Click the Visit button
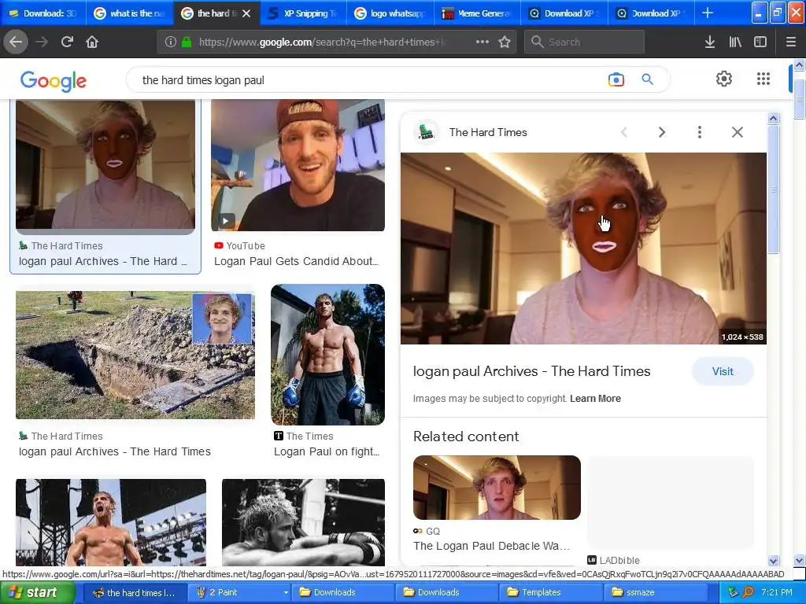Viewport: 806px width, 604px height. [723, 371]
